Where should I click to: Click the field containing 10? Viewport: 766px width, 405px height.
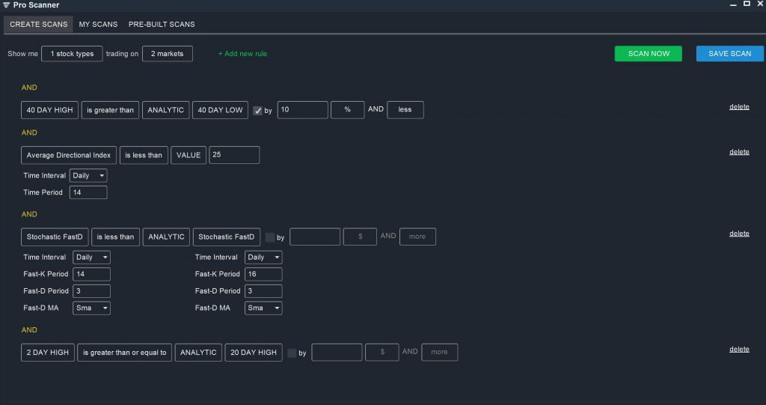coord(302,110)
